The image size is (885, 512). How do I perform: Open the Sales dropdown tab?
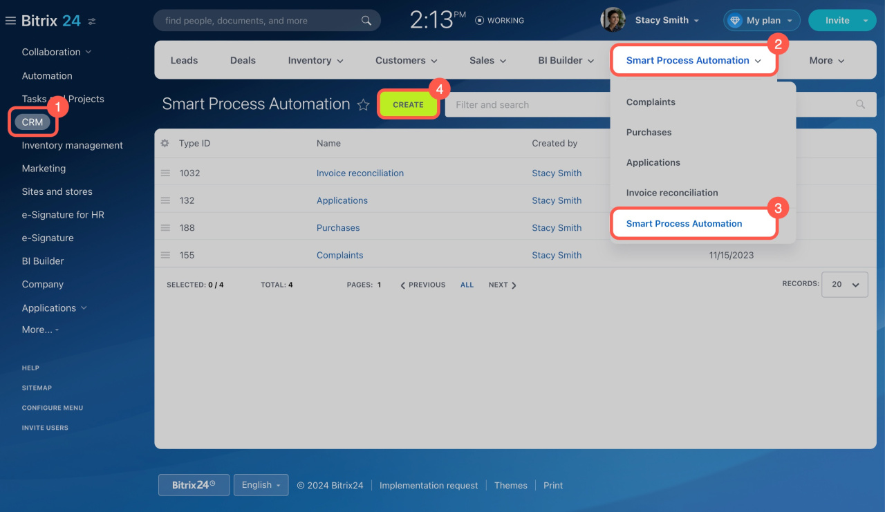tap(488, 60)
